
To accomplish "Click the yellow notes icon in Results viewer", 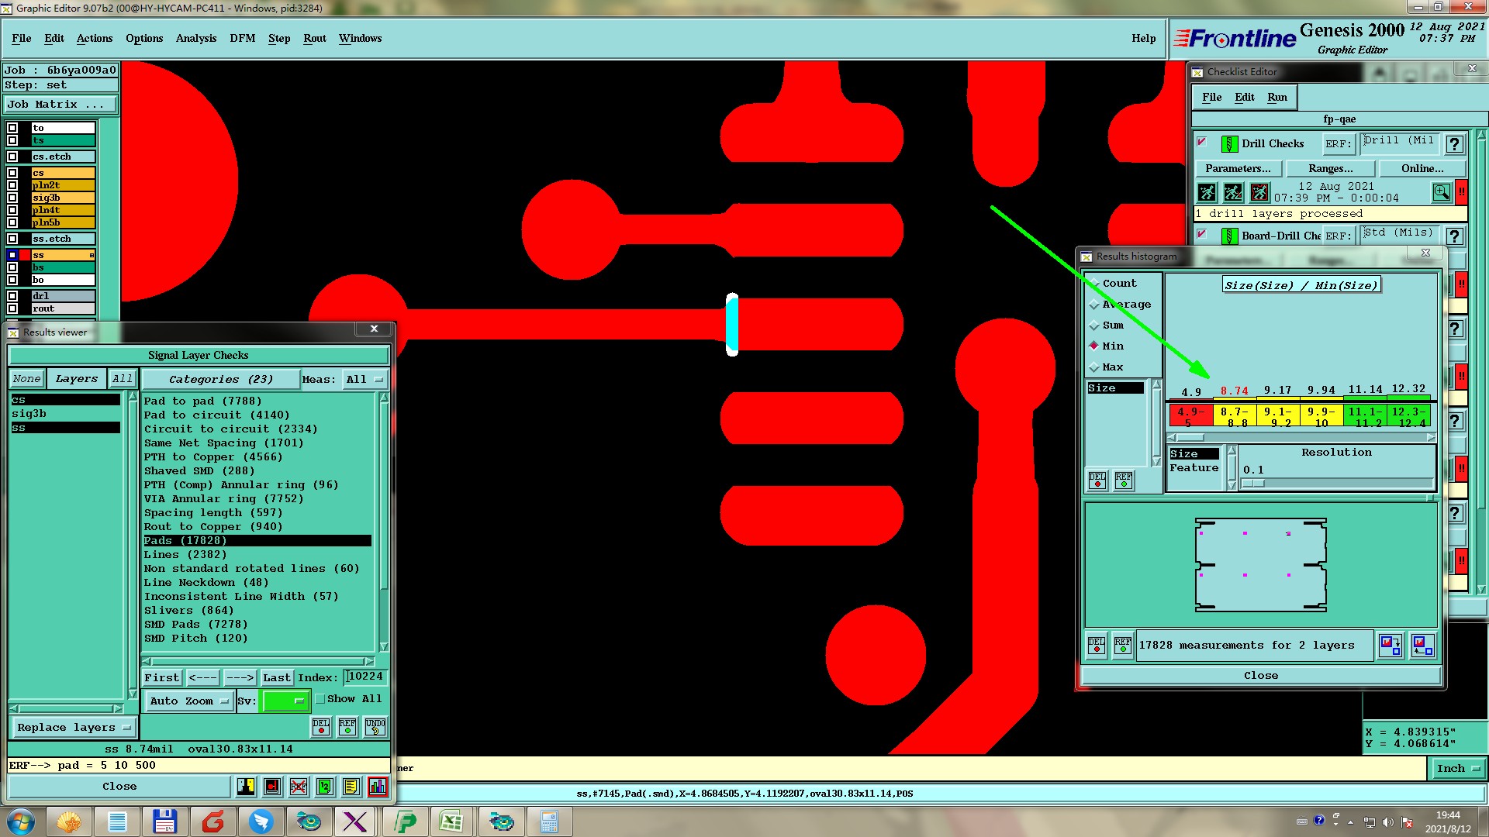I will point(351,787).
